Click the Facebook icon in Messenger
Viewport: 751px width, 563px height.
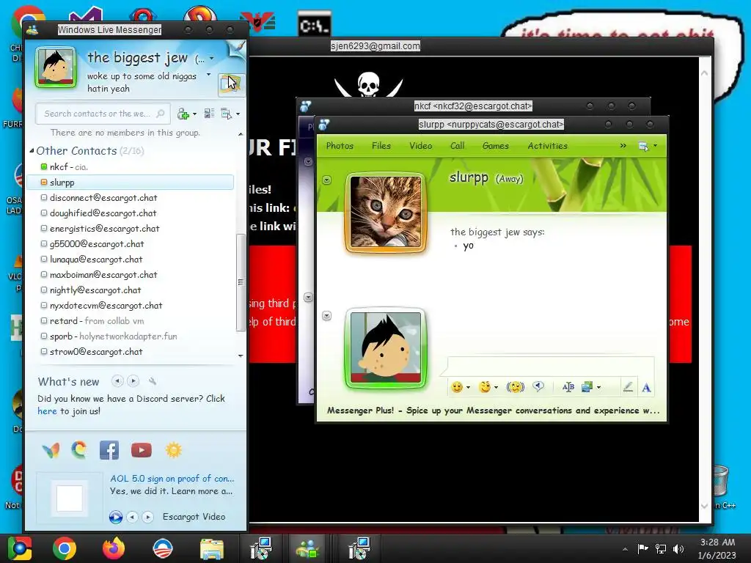coord(109,450)
